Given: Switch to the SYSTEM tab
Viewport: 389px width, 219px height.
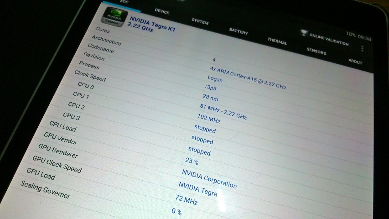Looking at the screenshot, I should pyautogui.click(x=200, y=21).
